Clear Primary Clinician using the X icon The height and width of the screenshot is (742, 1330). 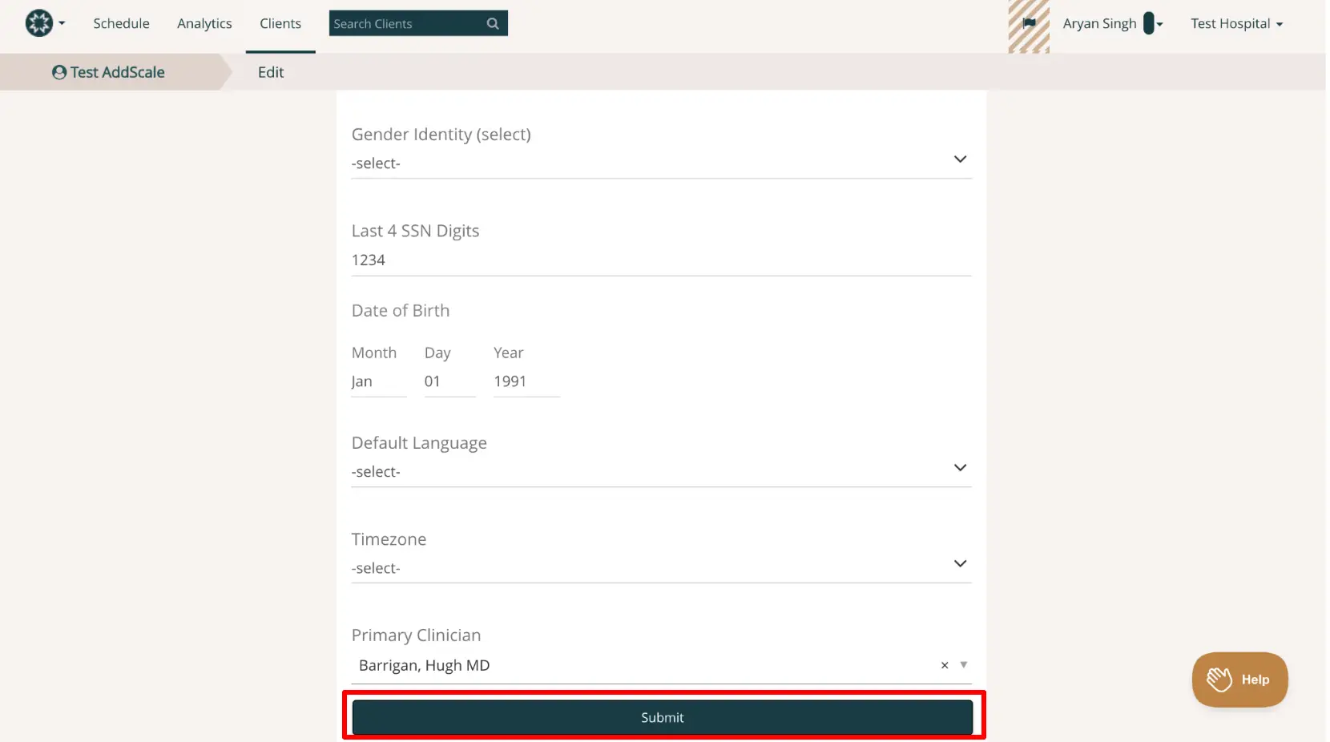(943, 665)
